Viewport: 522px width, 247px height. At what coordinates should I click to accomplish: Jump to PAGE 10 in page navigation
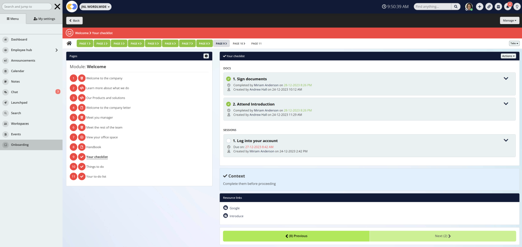coord(238,43)
